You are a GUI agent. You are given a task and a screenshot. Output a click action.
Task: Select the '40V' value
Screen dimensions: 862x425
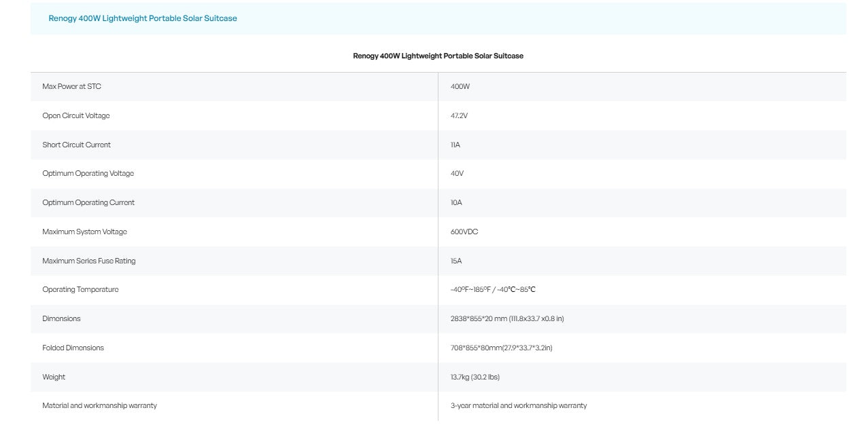(x=457, y=173)
